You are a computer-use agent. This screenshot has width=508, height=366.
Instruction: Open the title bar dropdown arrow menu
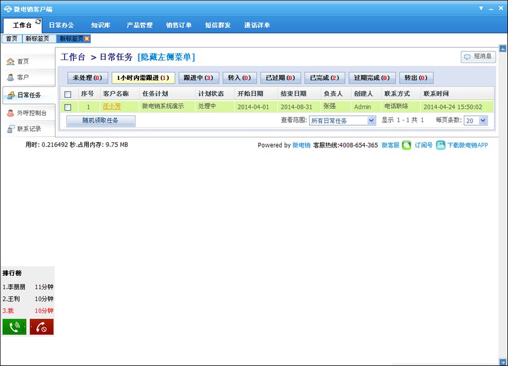click(481, 8)
